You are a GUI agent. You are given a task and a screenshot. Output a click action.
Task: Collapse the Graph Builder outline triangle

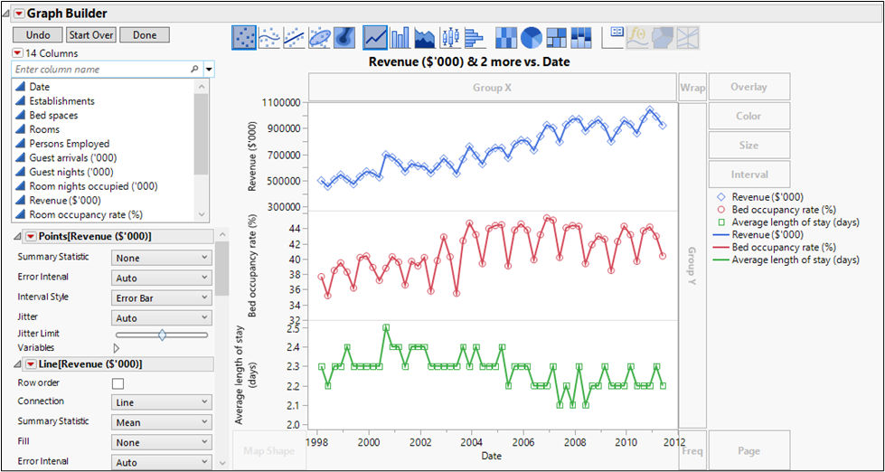[6, 13]
